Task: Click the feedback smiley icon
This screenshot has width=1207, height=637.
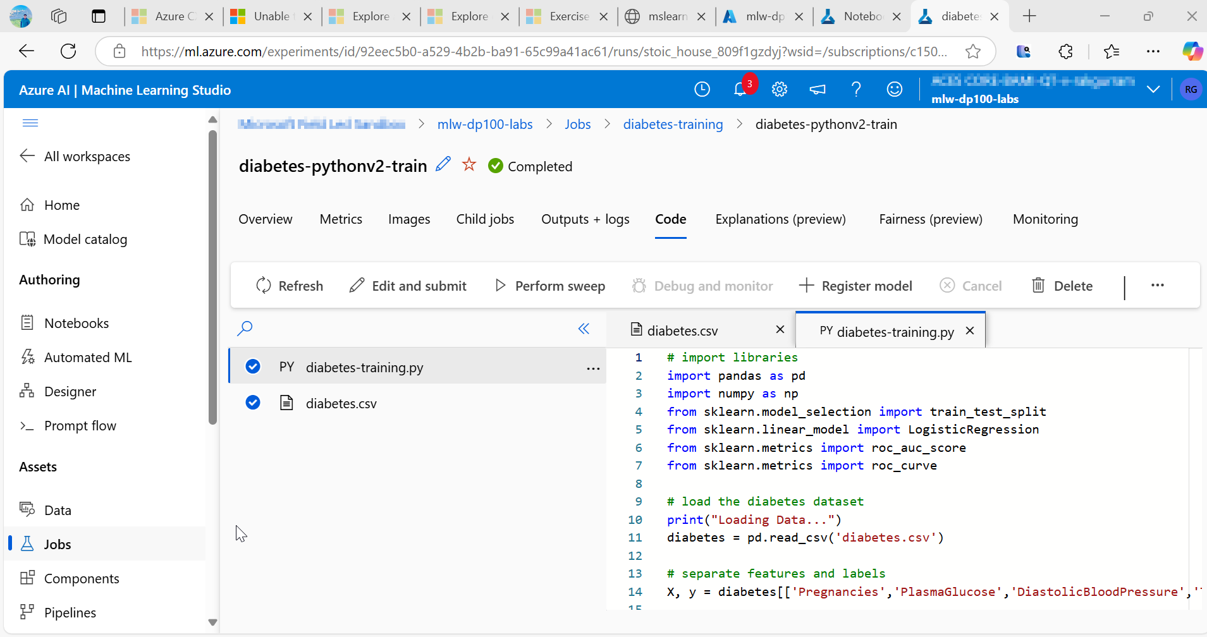Action: tap(894, 90)
